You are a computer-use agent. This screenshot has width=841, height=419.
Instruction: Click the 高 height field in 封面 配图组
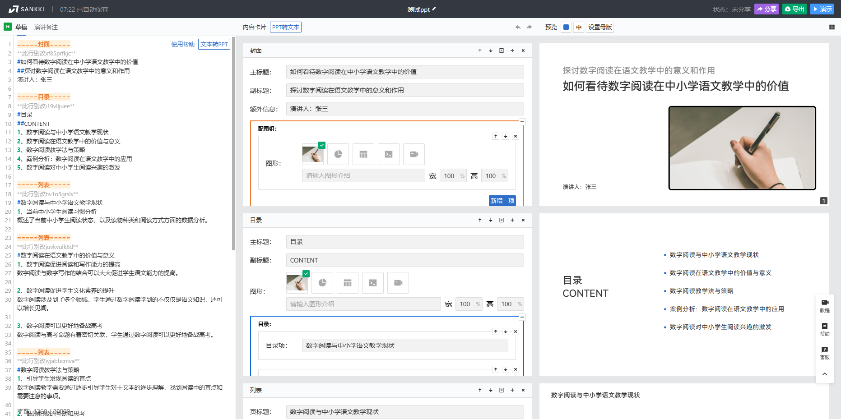[494, 176]
